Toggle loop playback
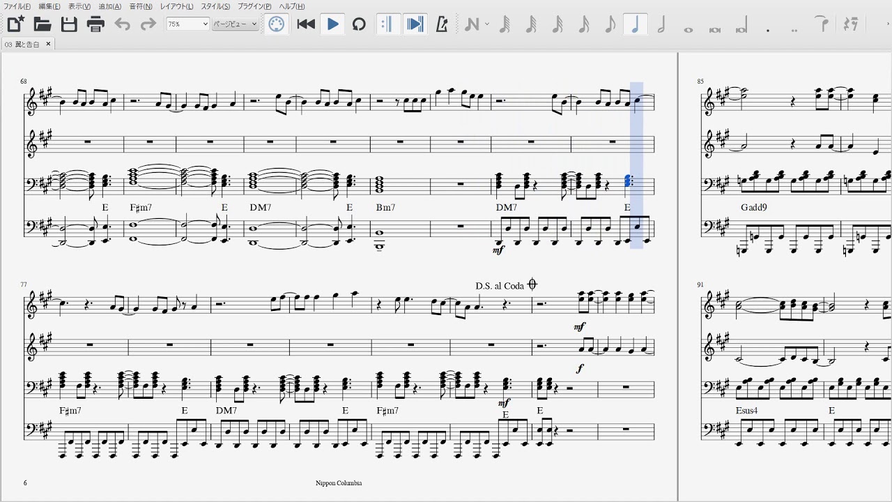Viewport: 892px width, 502px height. point(359,24)
